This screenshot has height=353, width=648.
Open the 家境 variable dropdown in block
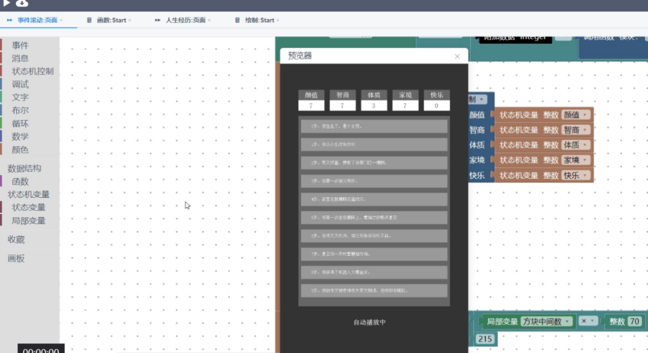[x=575, y=160]
